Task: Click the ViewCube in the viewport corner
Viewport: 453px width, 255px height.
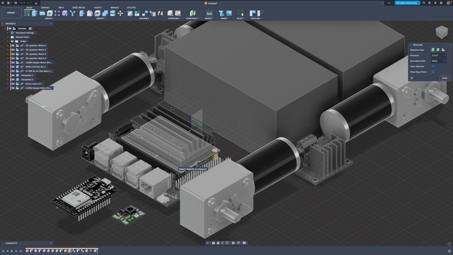Action: 441,33
